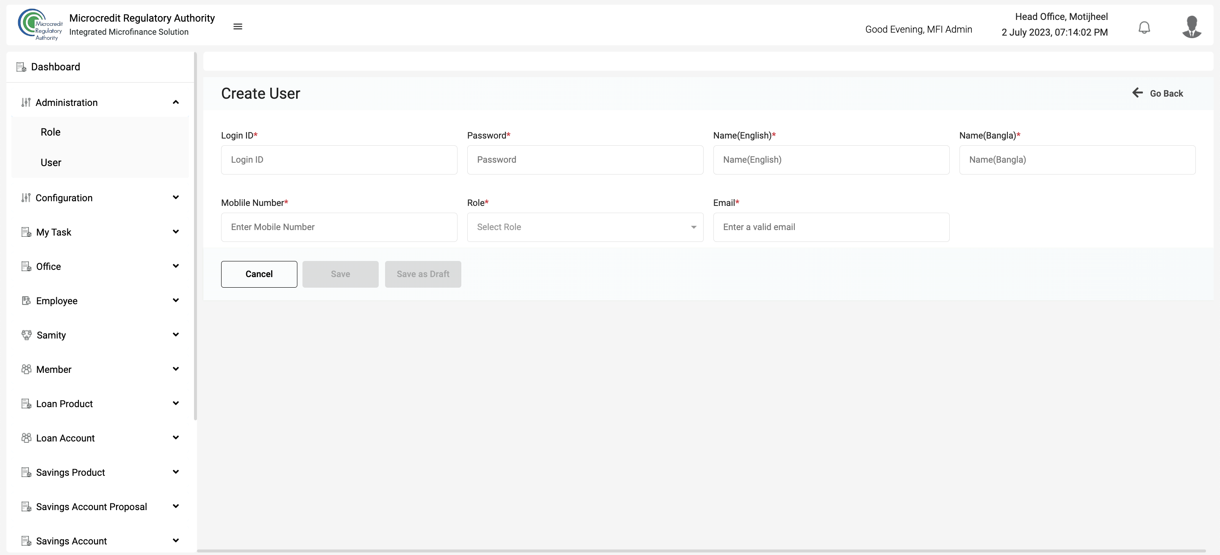This screenshot has height=555, width=1220.
Task: Expand the Configuration chevron
Action: [176, 197]
